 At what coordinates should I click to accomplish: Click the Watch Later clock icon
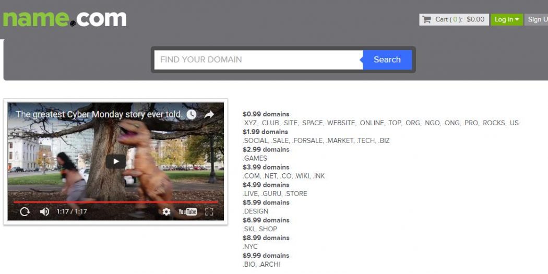click(x=191, y=114)
